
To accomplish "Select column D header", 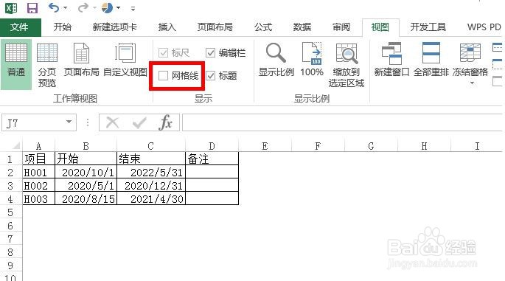I will point(212,146).
